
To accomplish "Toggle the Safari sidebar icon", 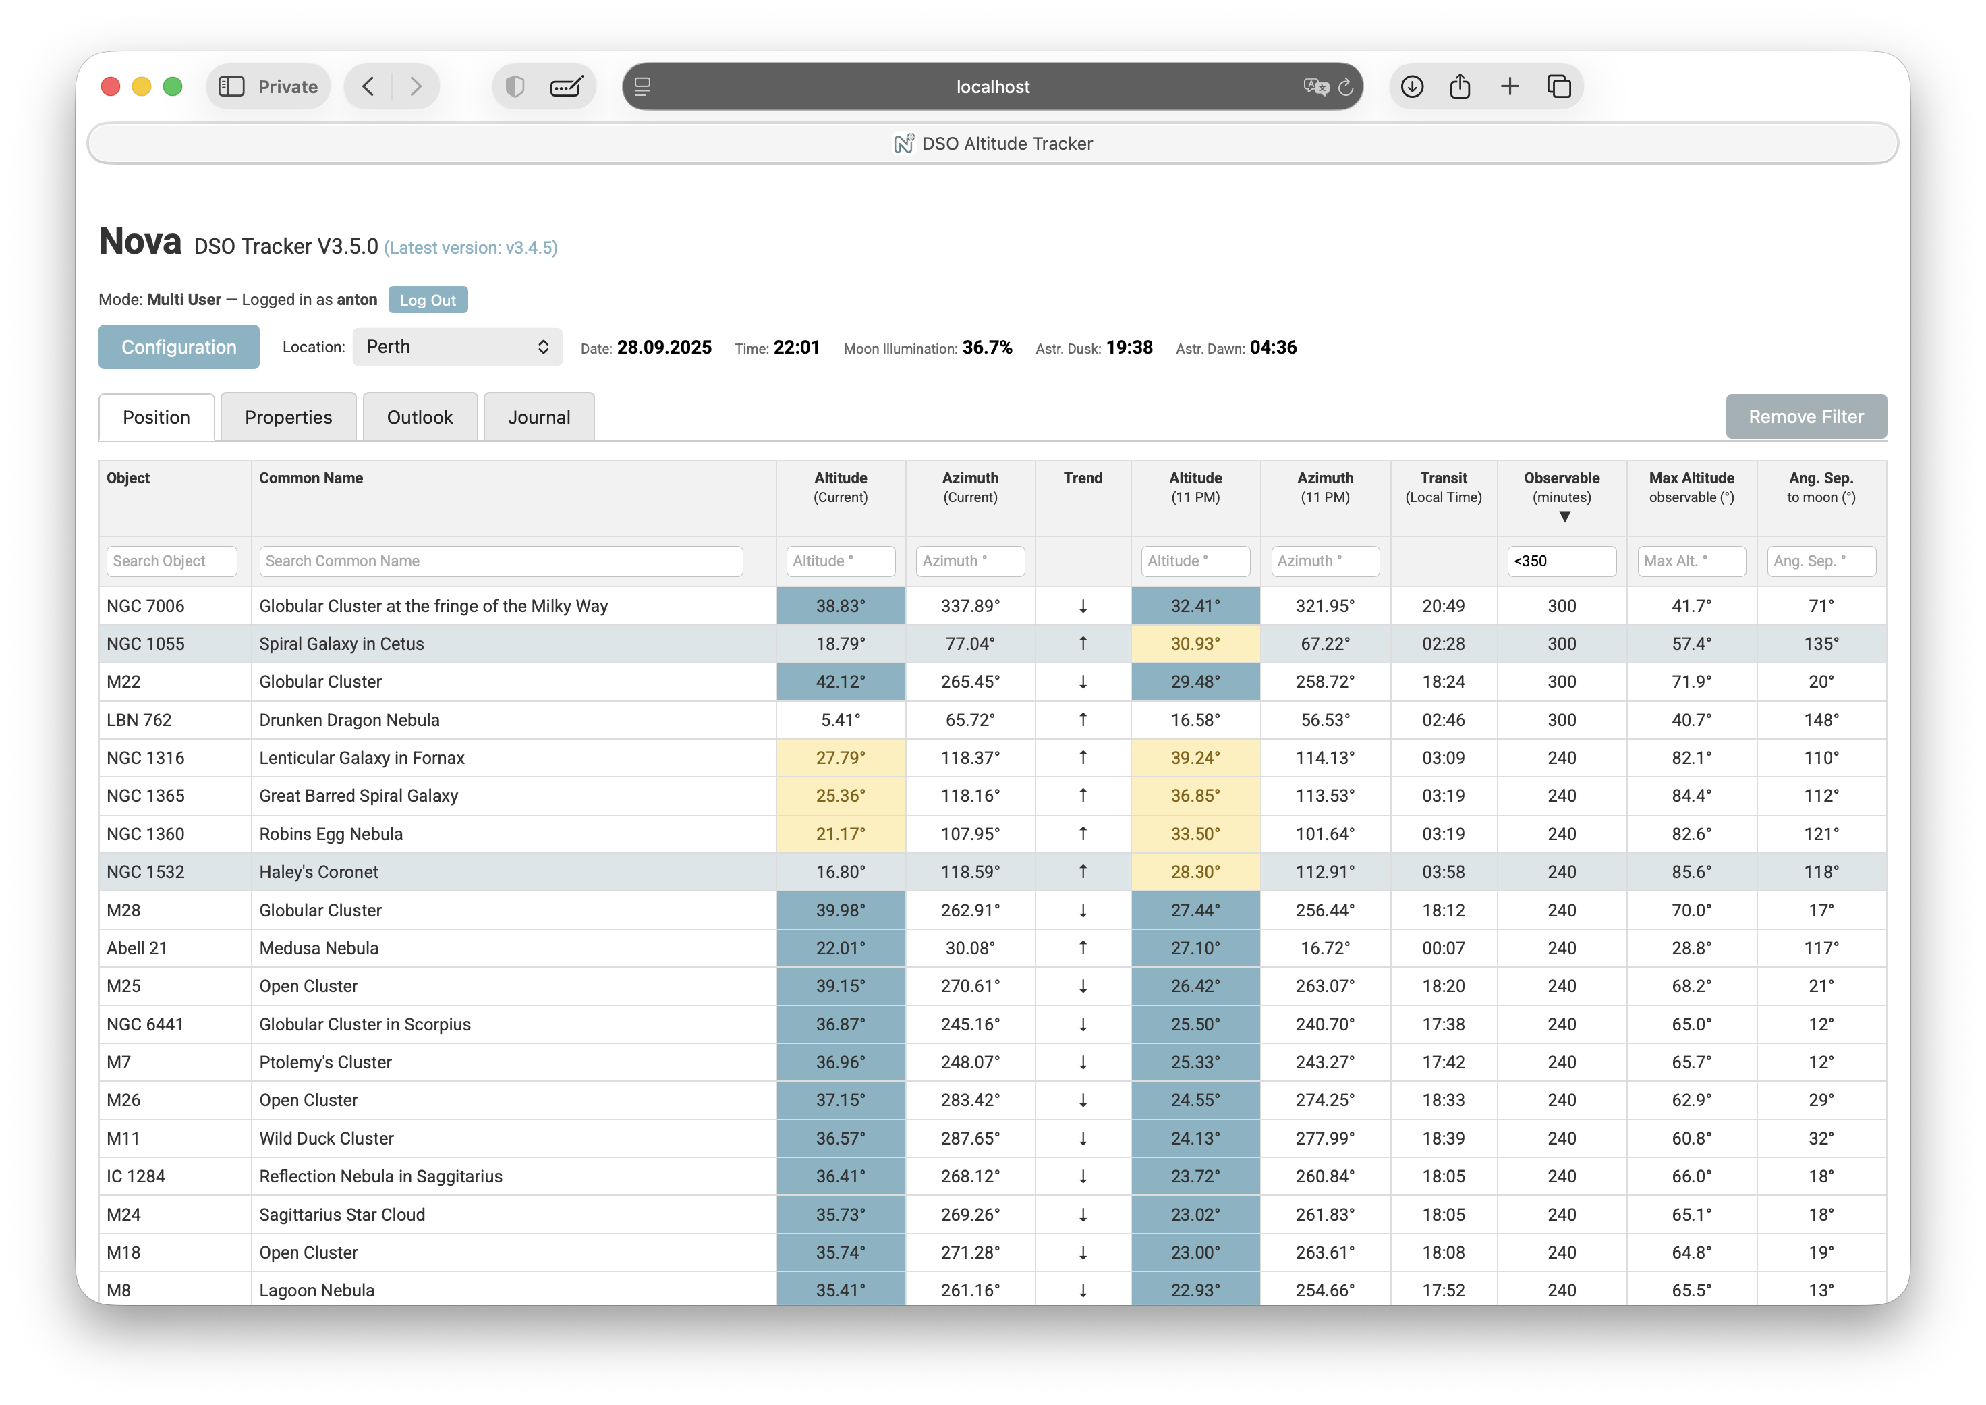I will [231, 86].
